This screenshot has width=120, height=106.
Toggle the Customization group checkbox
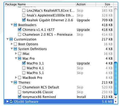click(x=11, y=39)
